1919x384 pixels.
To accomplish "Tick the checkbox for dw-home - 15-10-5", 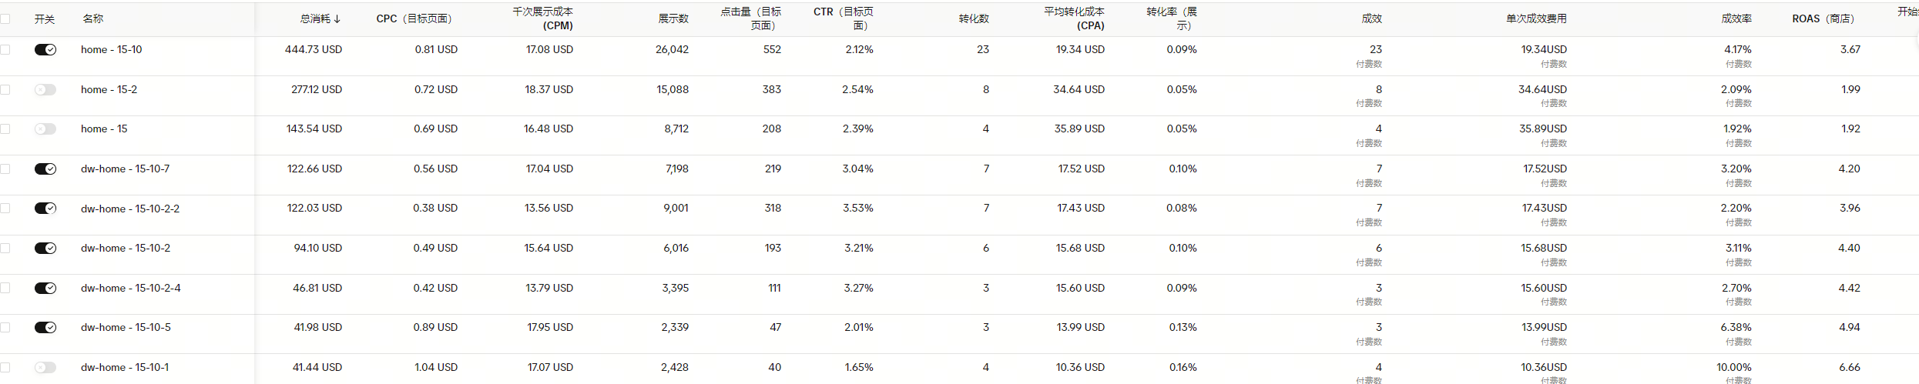I will [x=5, y=328].
